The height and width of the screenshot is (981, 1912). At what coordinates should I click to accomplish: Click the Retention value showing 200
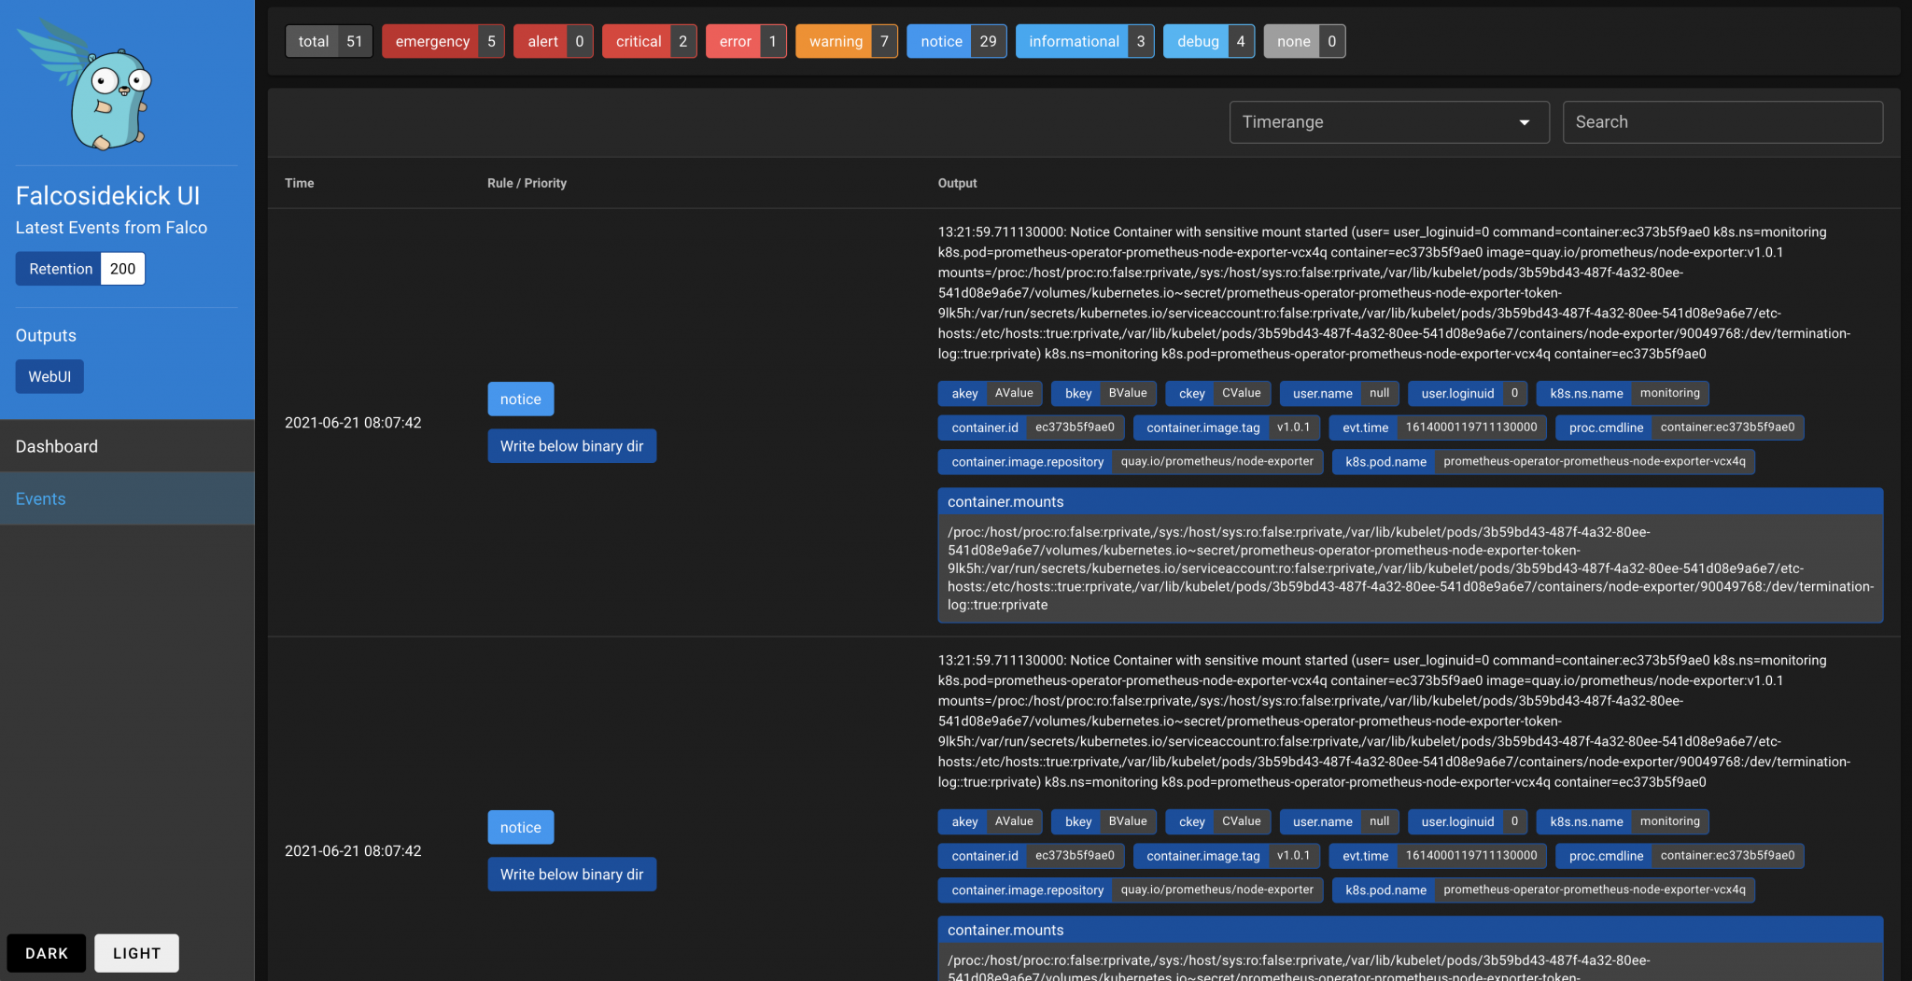(x=122, y=268)
